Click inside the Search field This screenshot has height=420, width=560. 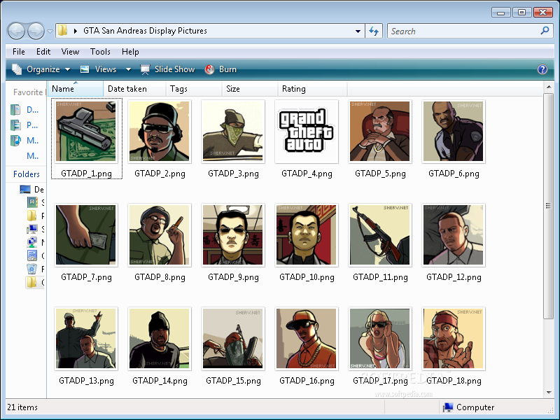point(463,31)
